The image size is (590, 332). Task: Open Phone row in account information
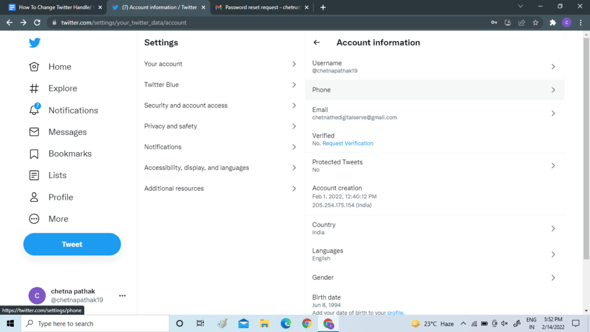[x=434, y=90]
